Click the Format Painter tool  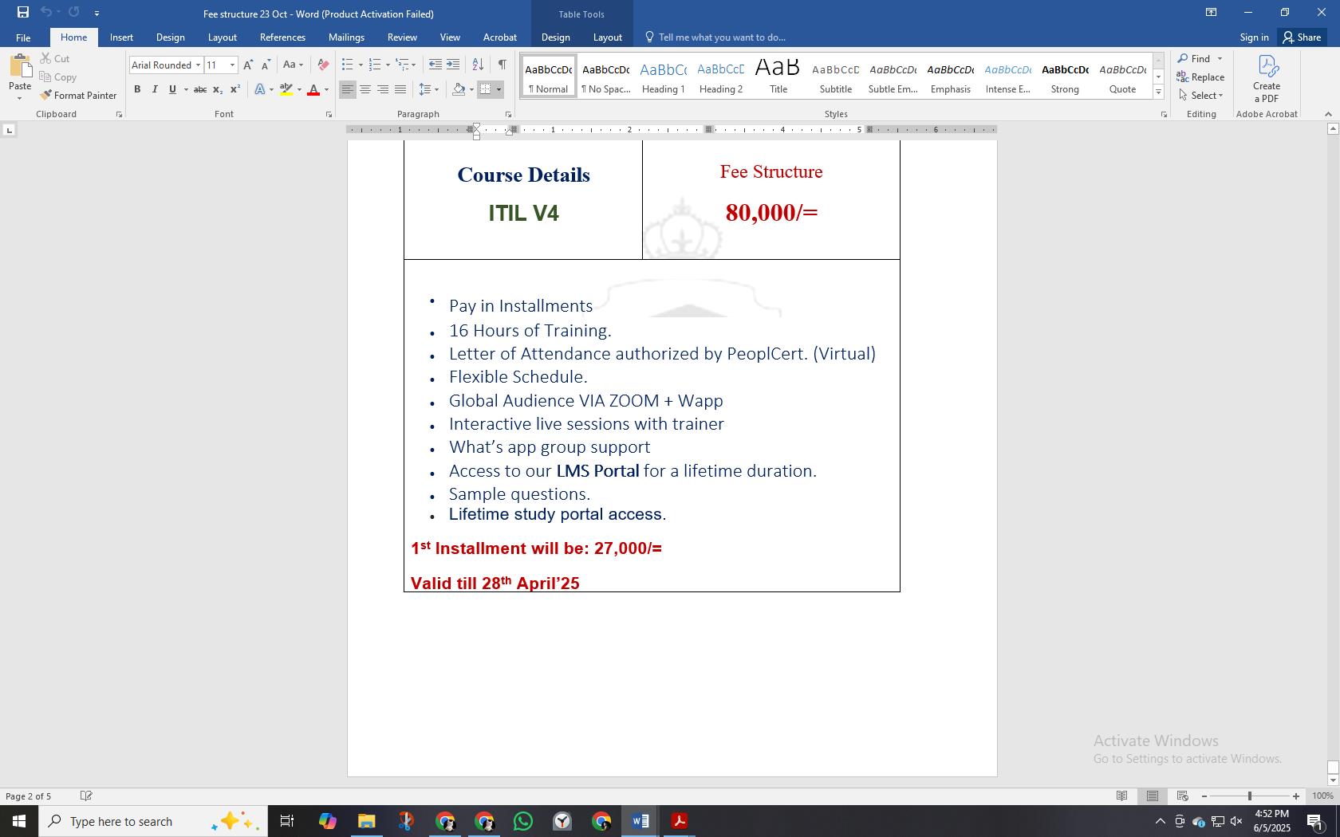(78, 95)
